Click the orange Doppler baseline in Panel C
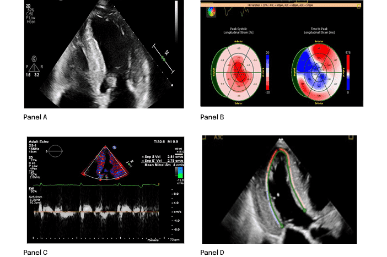Viewport: 387px width, 257px height. click(x=96, y=212)
